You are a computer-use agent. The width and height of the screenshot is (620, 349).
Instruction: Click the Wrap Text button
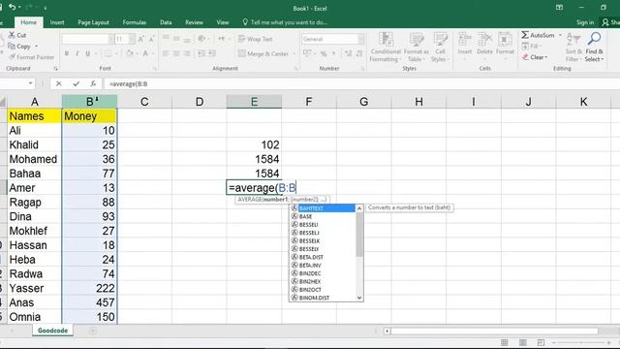[256, 39]
